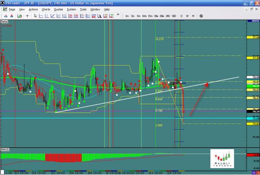Toggle the Daily 'D' timeframe
Viewport: 260px width, 175px height.
coord(181,16)
